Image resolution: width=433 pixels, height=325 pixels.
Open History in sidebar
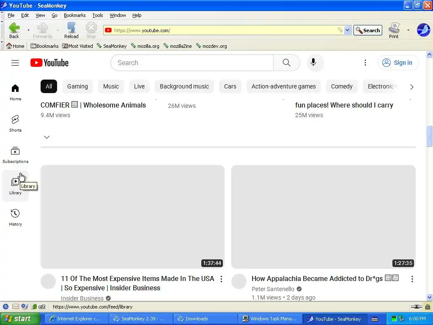15,218
